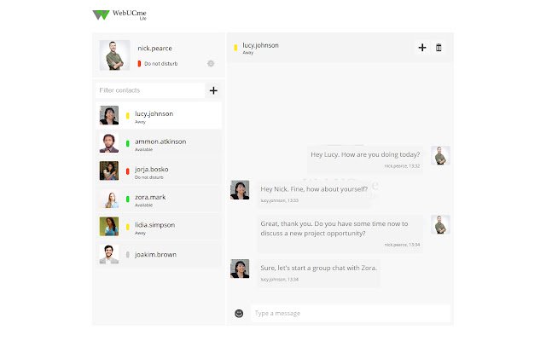Click lucy's avatar beside 'Sure, let's start' message

click(240, 269)
